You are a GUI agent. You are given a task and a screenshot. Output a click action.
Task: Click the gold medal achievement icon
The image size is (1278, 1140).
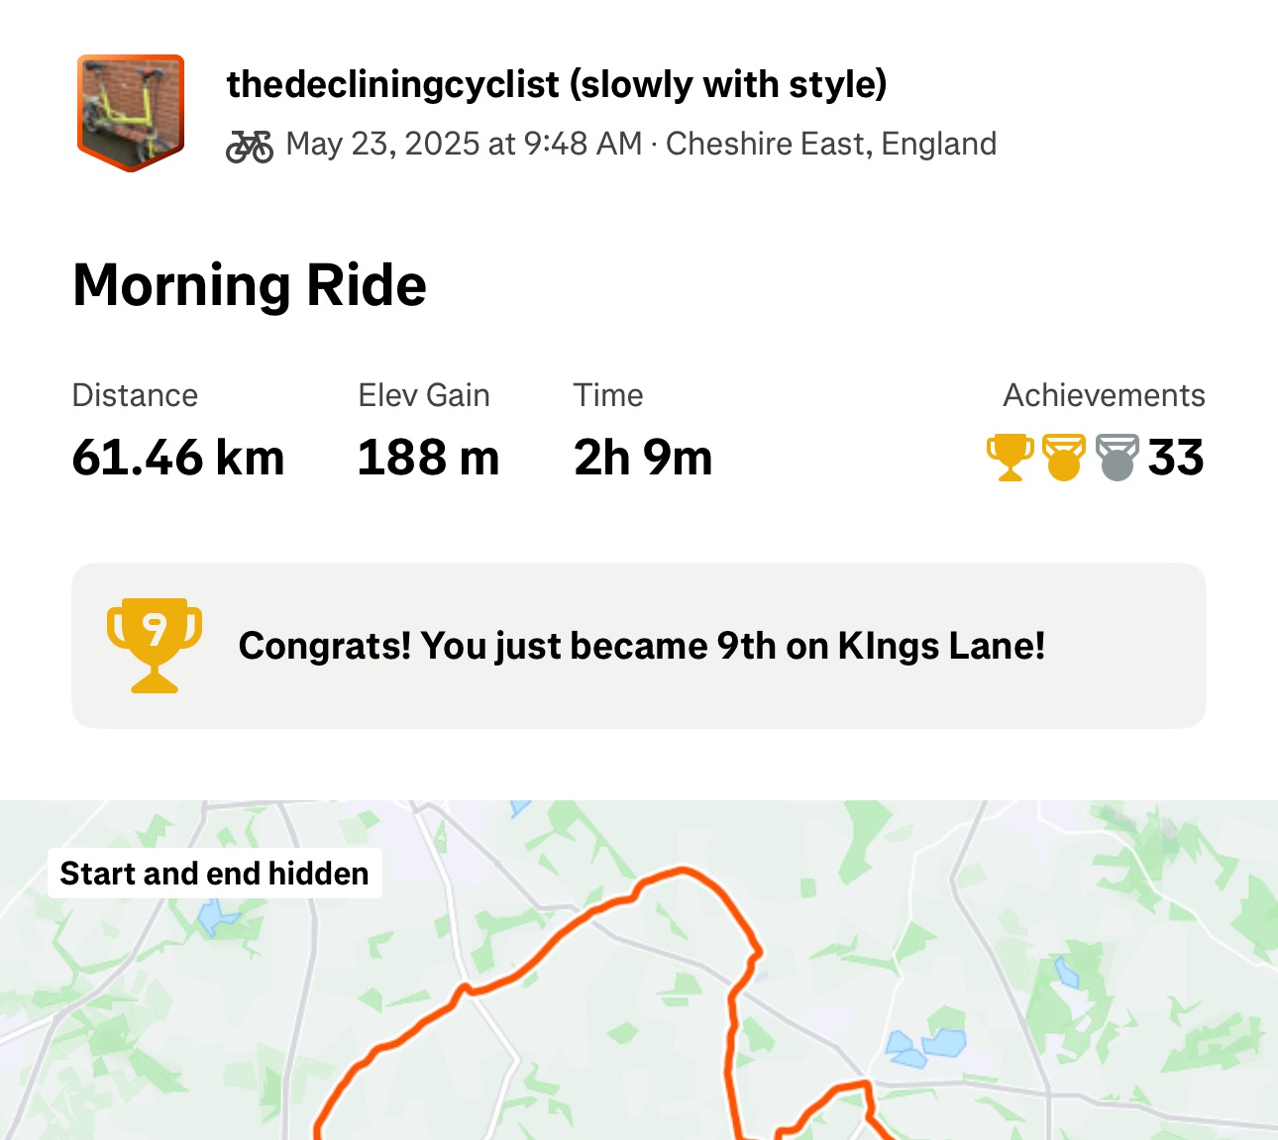1064,458
